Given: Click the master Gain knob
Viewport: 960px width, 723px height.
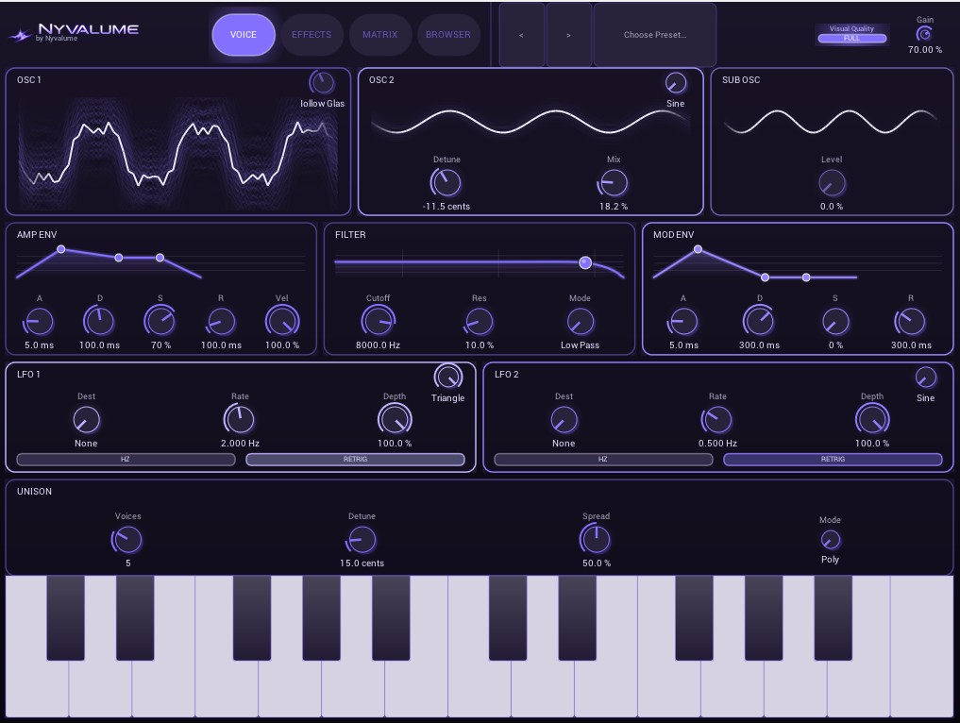Looking at the screenshot, I should [x=924, y=34].
